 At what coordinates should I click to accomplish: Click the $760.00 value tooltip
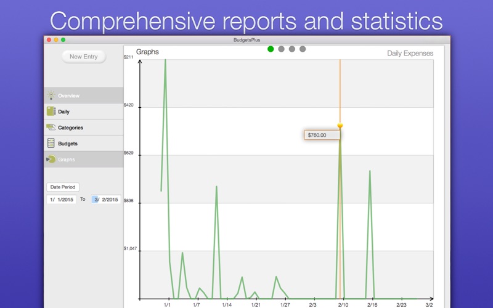[322, 135]
